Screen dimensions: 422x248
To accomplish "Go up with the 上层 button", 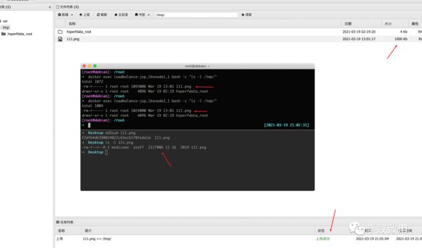I will (84, 15).
